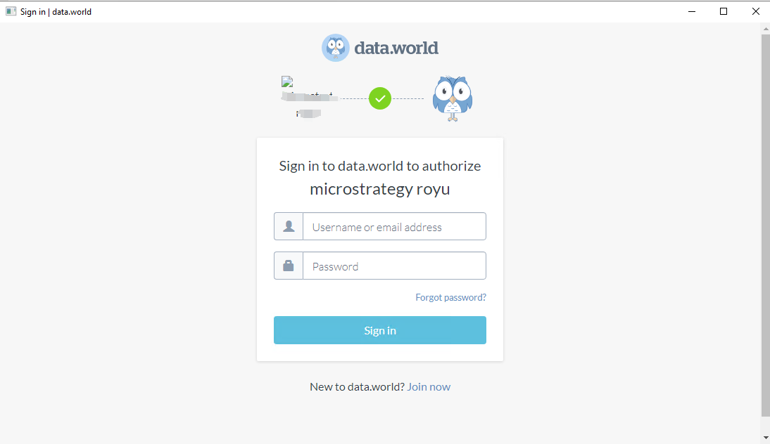Click the padlock icon in password field
This screenshot has height=444, width=770.
pos(289,266)
